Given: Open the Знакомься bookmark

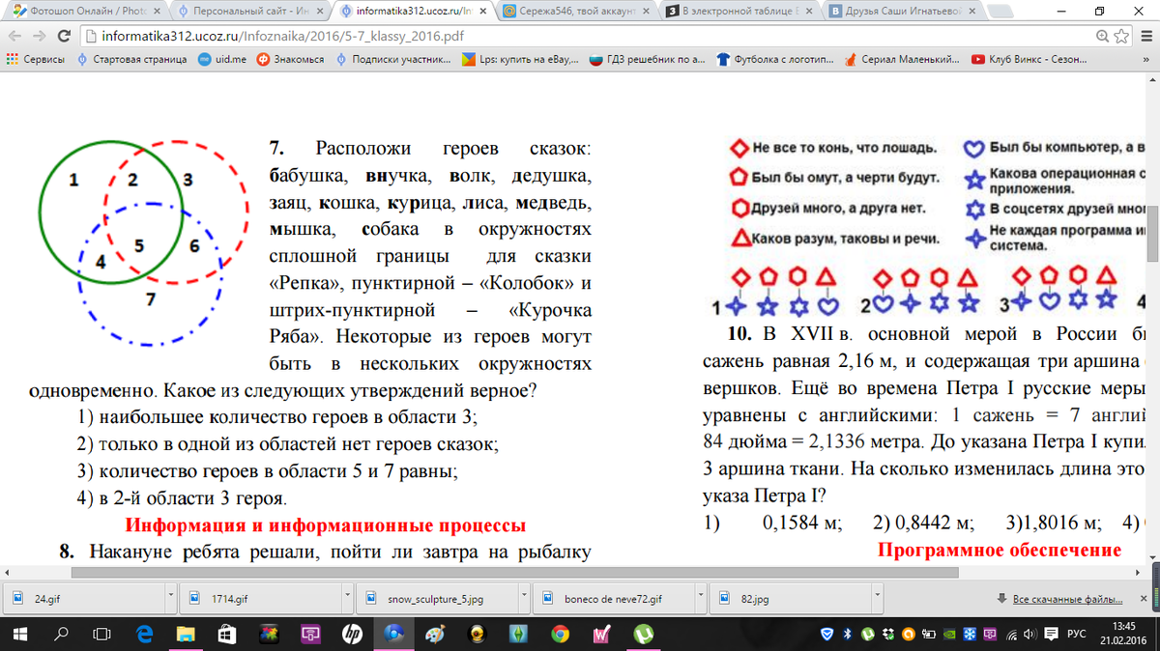Looking at the screenshot, I should [291, 59].
